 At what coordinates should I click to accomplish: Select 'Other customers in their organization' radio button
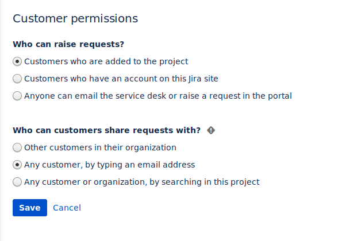[x=17, y=147]
